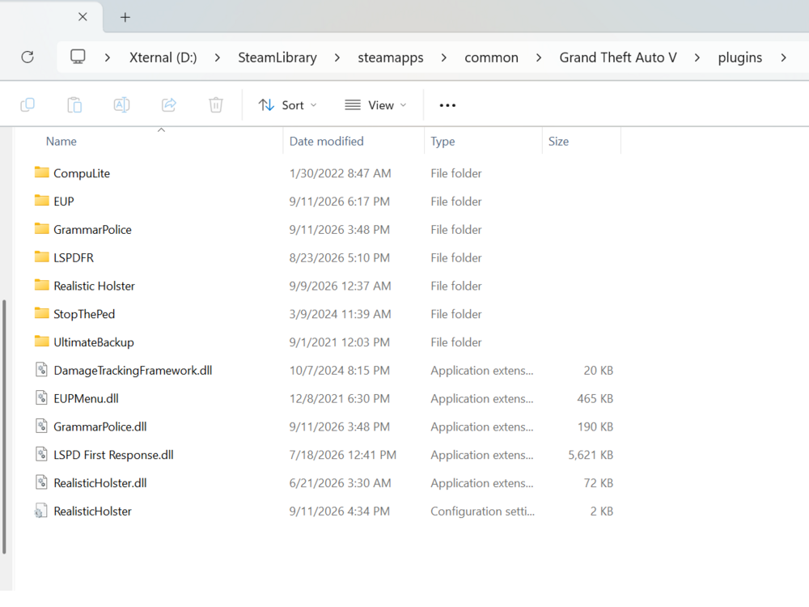The width and height of the screenshot is (809, 607).
Task: Expand chevron after plugins
Action: coord(783,57)
